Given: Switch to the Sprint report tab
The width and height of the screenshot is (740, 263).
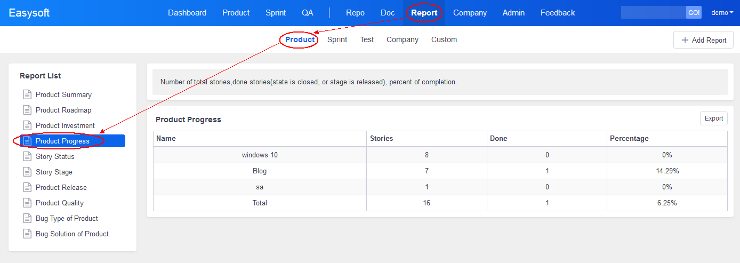Looking at the screenshot, I should pyautogui.click(x=337, y=39).
